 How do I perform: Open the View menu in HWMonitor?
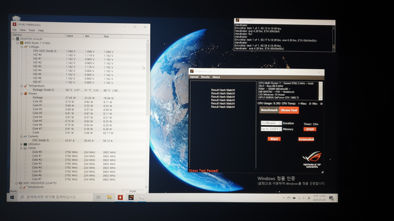coord(23,30)
